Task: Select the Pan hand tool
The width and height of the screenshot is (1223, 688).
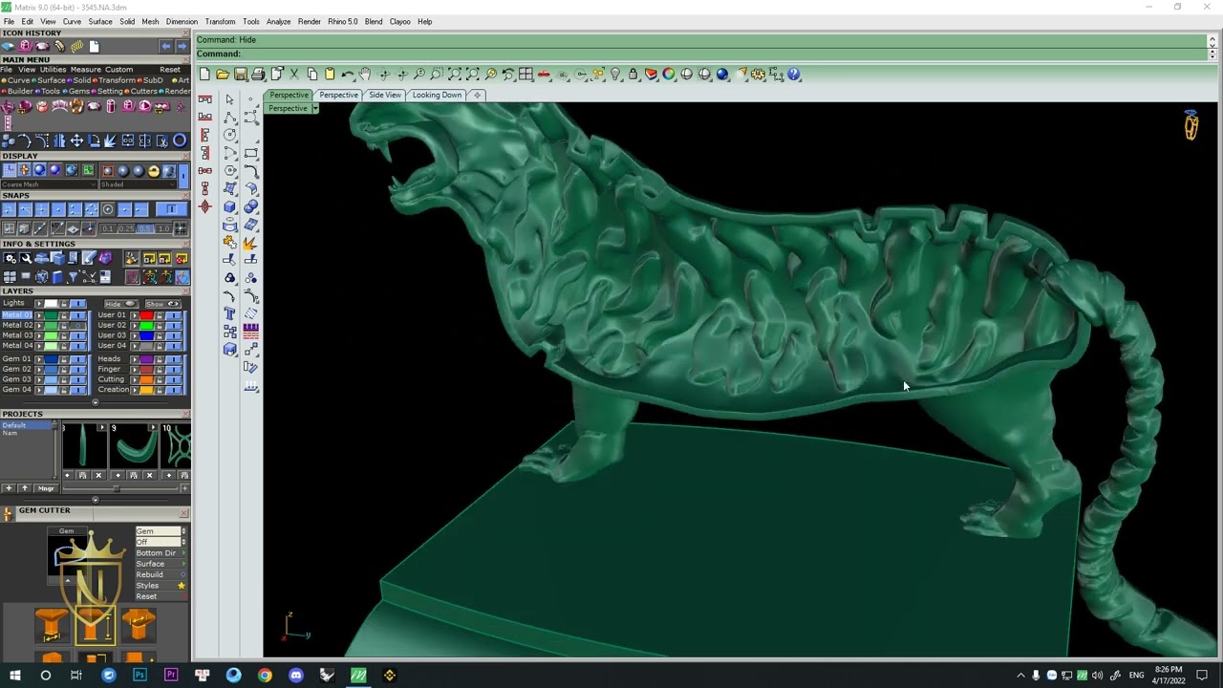Action: point(365,75)
